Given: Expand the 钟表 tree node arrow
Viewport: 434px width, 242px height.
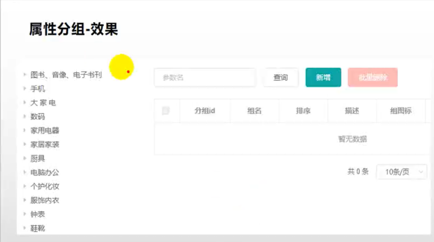Looking at the screenshot, I should [x=25, y=214].
